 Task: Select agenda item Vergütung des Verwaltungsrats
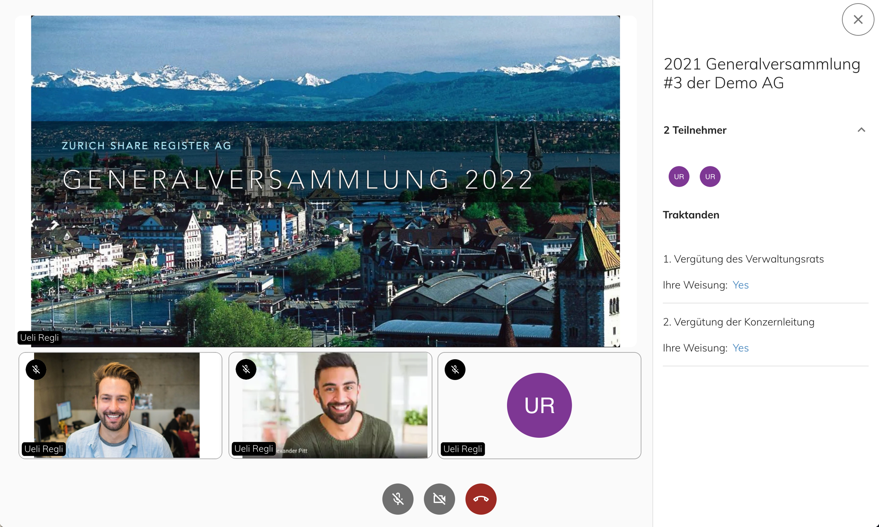click(743, 259)
